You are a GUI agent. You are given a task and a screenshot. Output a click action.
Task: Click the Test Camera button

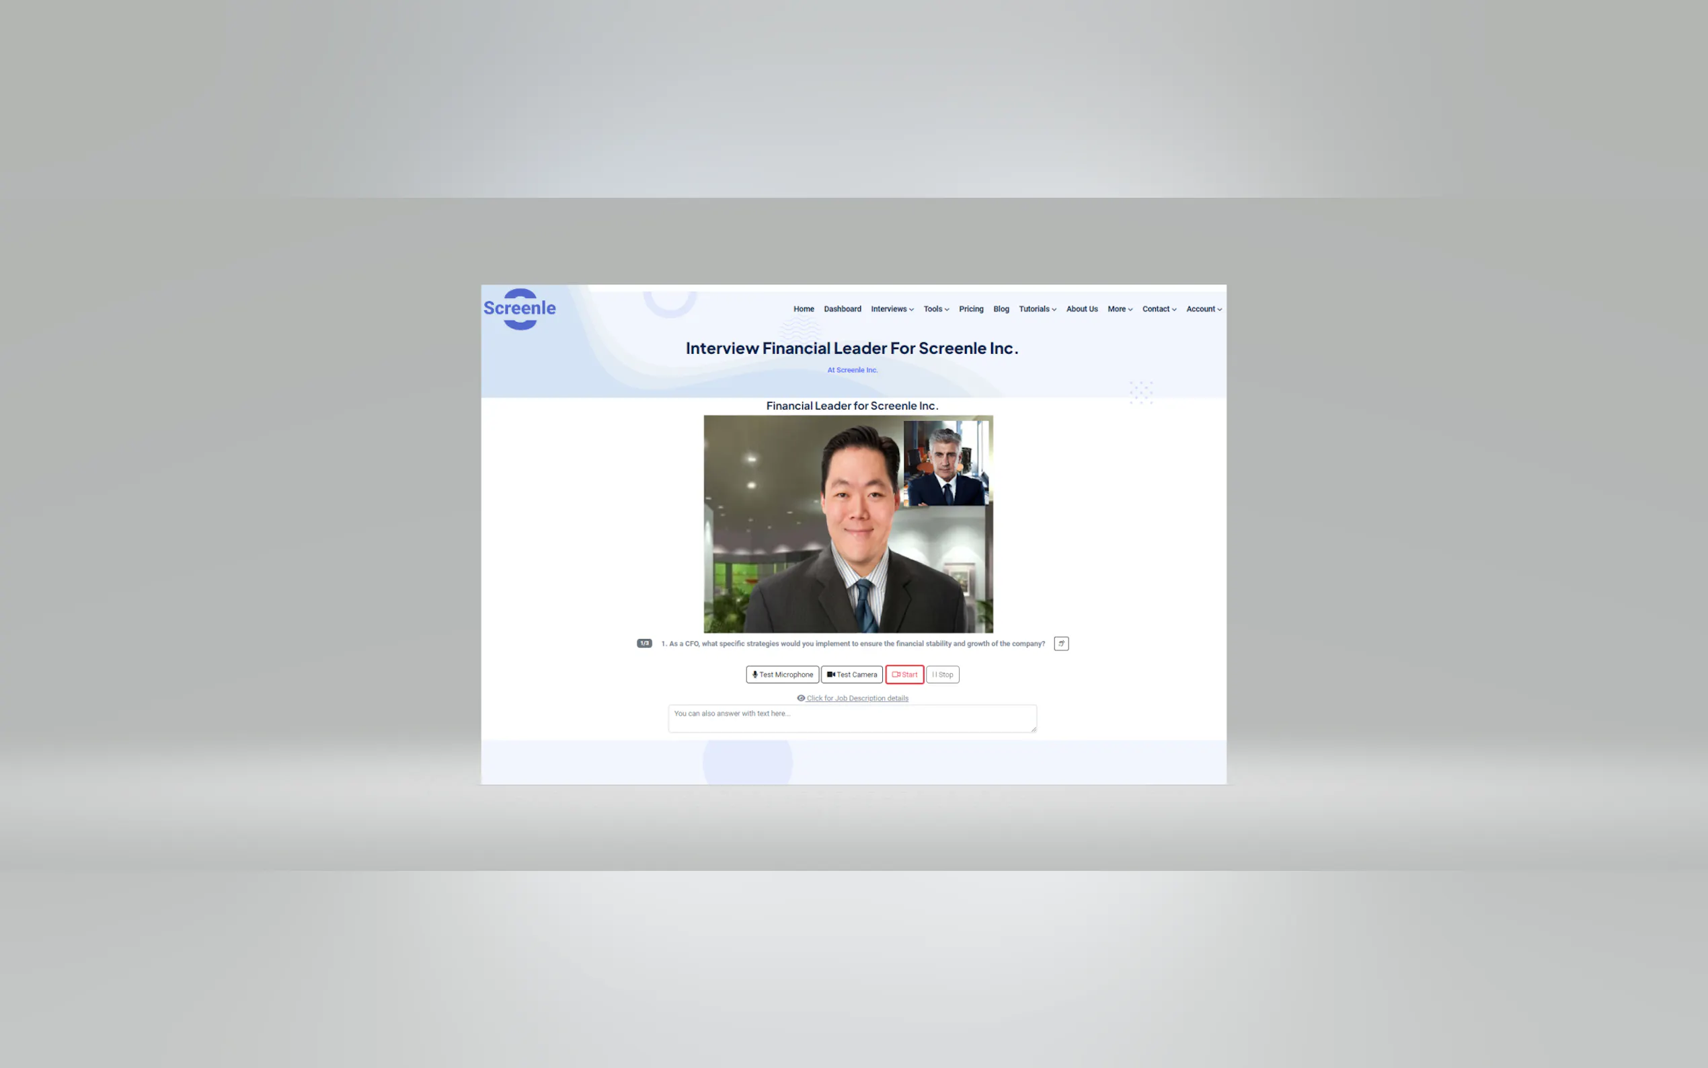click(852, 675)
